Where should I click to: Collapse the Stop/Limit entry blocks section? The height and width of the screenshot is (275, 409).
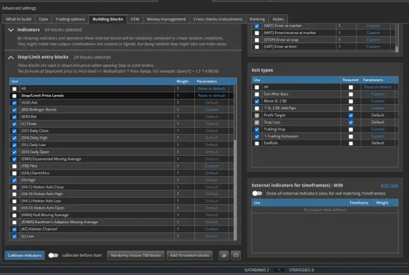pyautogui.click(x=10, y=58)
